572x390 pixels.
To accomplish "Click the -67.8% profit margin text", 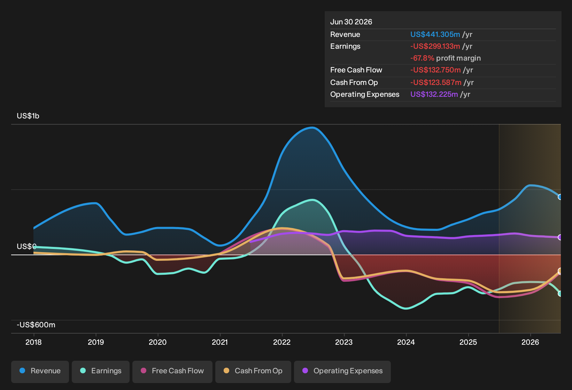I will (x=446, y=58).
